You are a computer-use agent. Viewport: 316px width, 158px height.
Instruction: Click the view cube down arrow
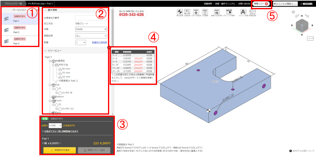pyautogui.click(x=302, y=35)
